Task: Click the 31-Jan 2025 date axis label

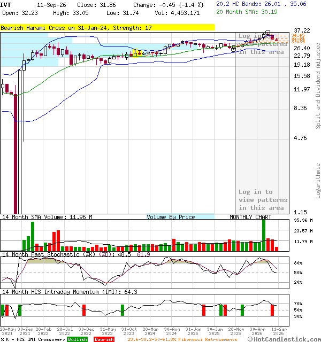Action: 193,331
